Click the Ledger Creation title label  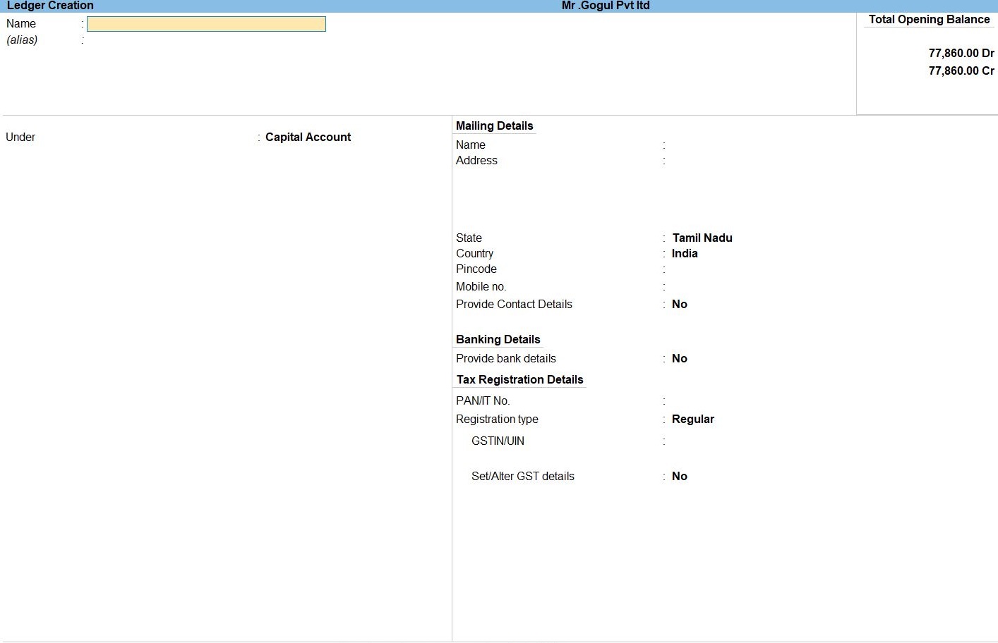point(50,6)
